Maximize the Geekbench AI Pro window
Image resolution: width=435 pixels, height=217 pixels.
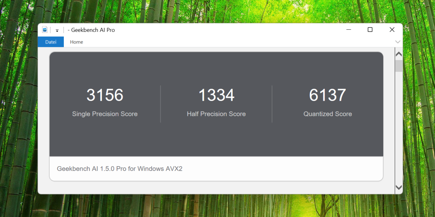(370, 30)
